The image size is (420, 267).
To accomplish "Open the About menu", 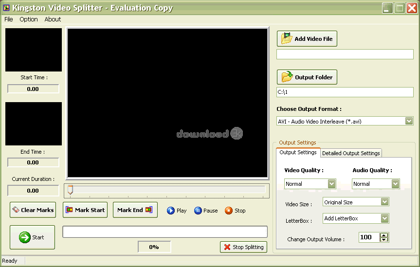I will tap(53, 19).
